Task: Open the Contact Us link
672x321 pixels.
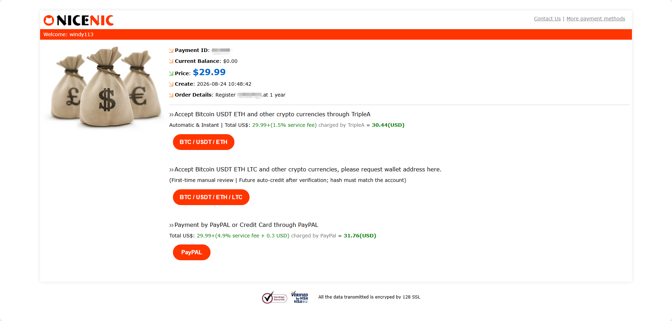Action: 547,19
